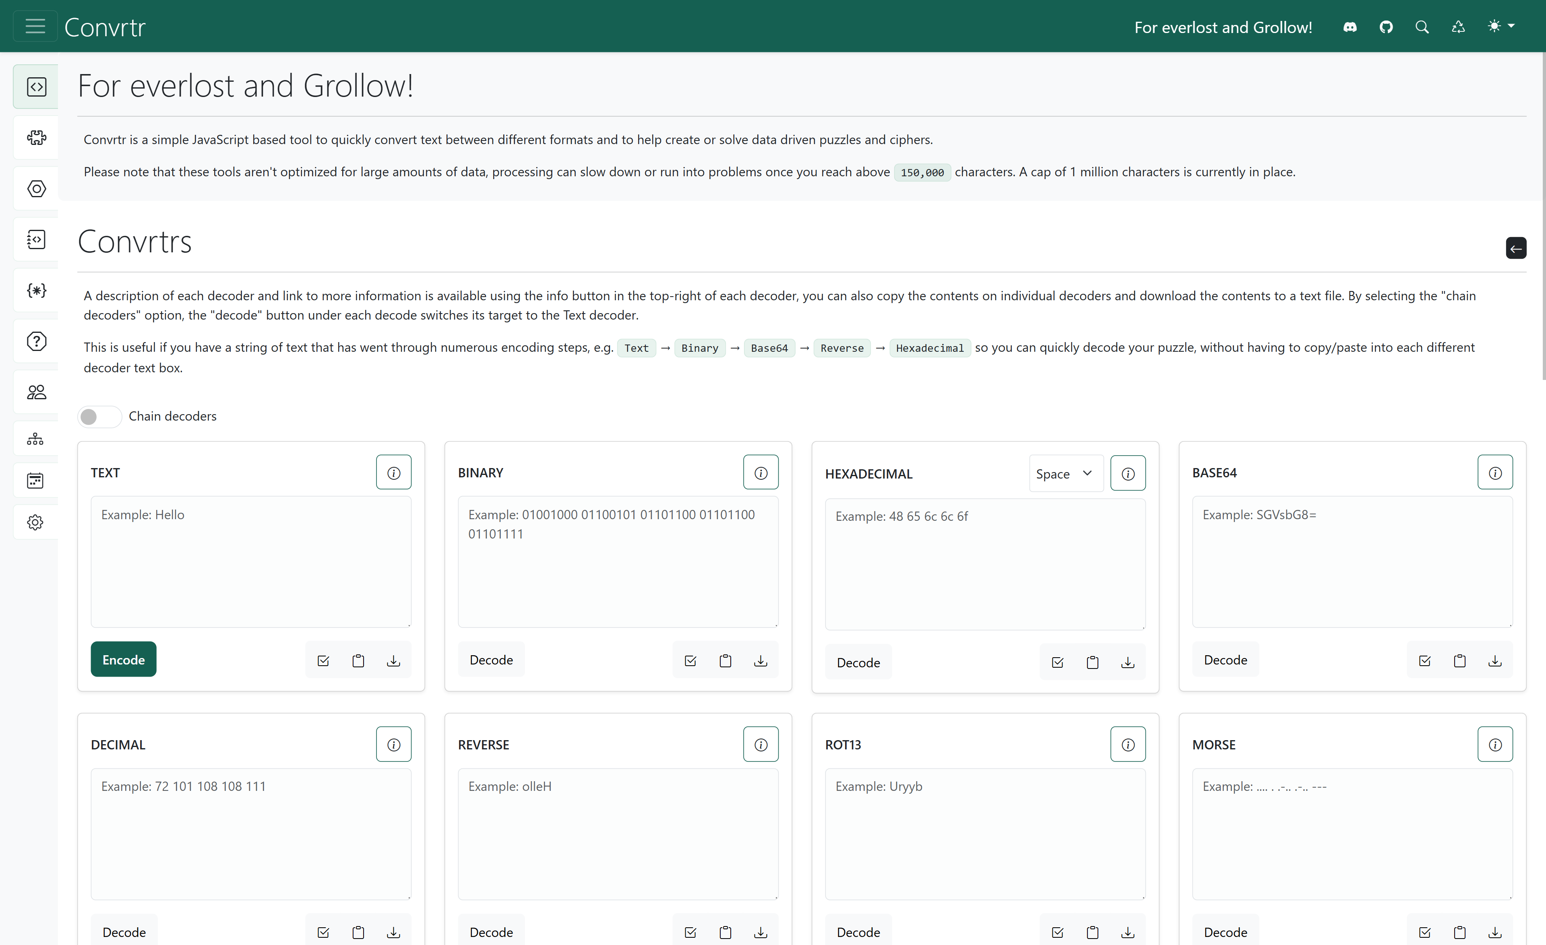This screenshot has height=945, width=1546.
Task: Open info for the REVERSE decoder
Action: coord(761,744)
